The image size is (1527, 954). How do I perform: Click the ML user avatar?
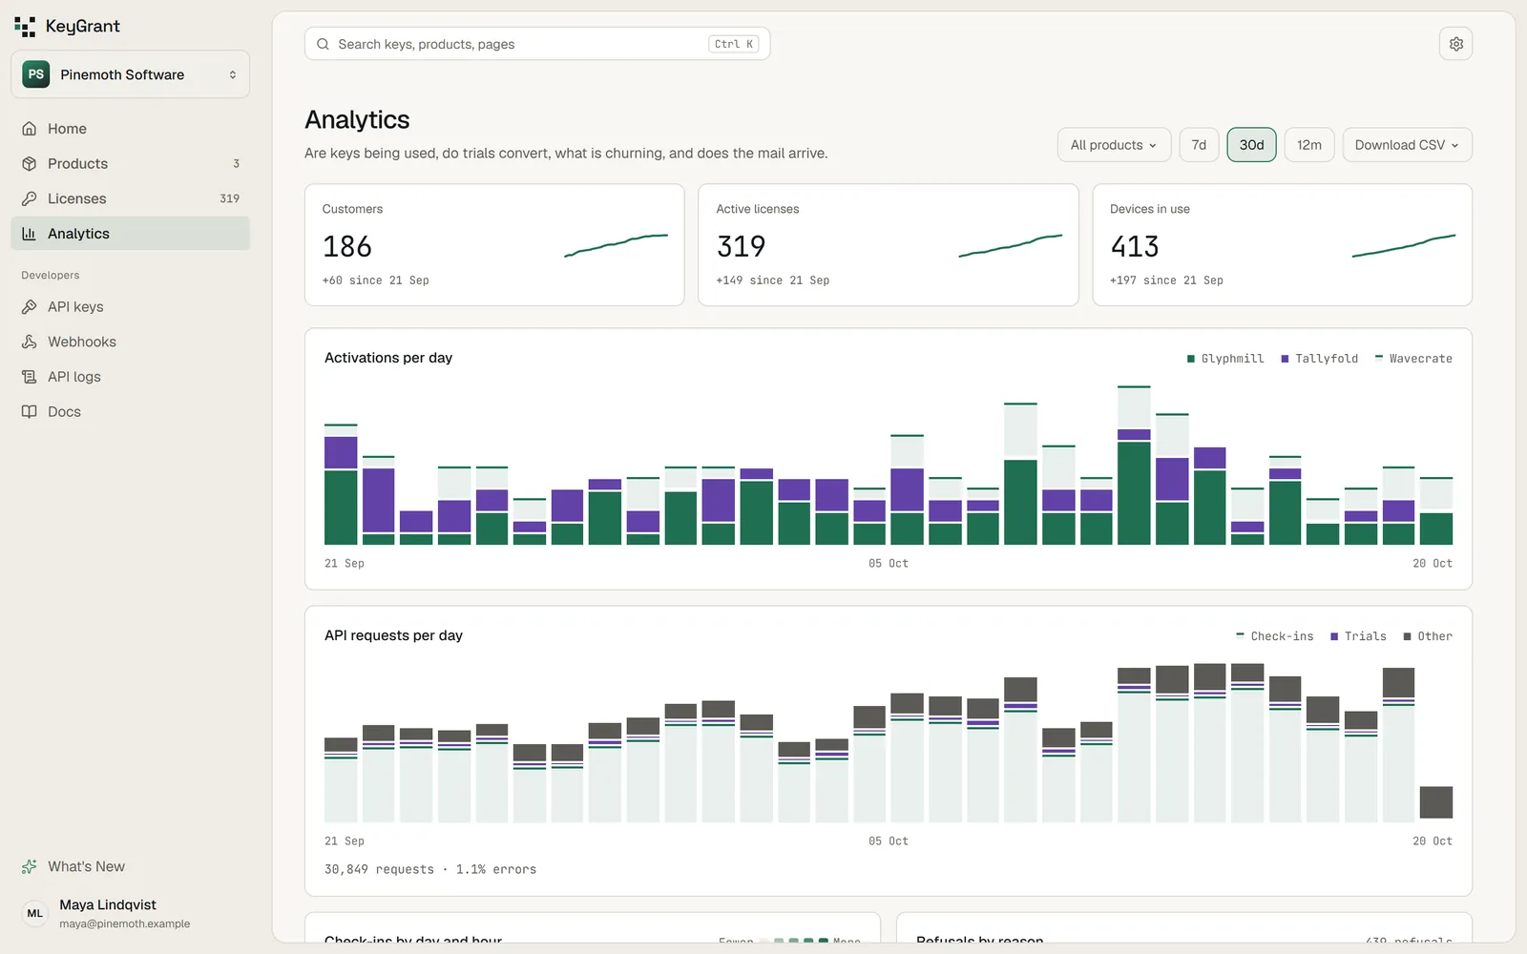tap(35, 914)
